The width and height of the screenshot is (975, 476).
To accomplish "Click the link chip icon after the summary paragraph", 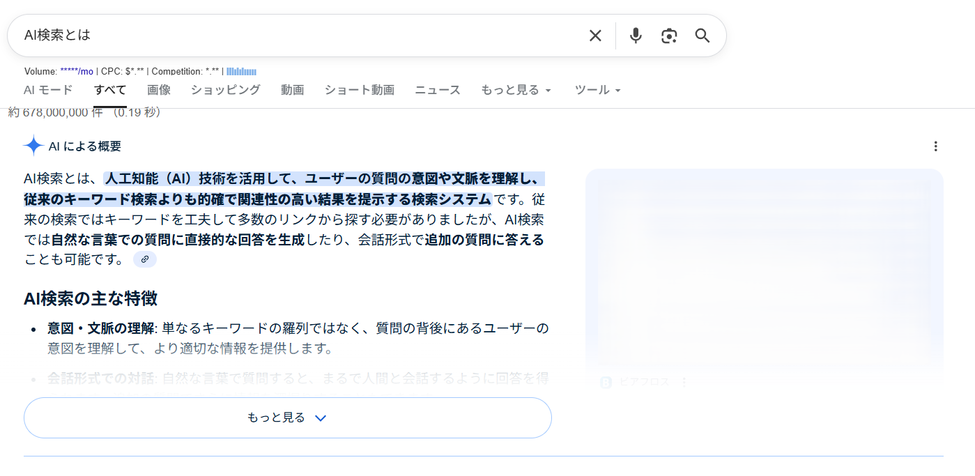I will [145, 259].
